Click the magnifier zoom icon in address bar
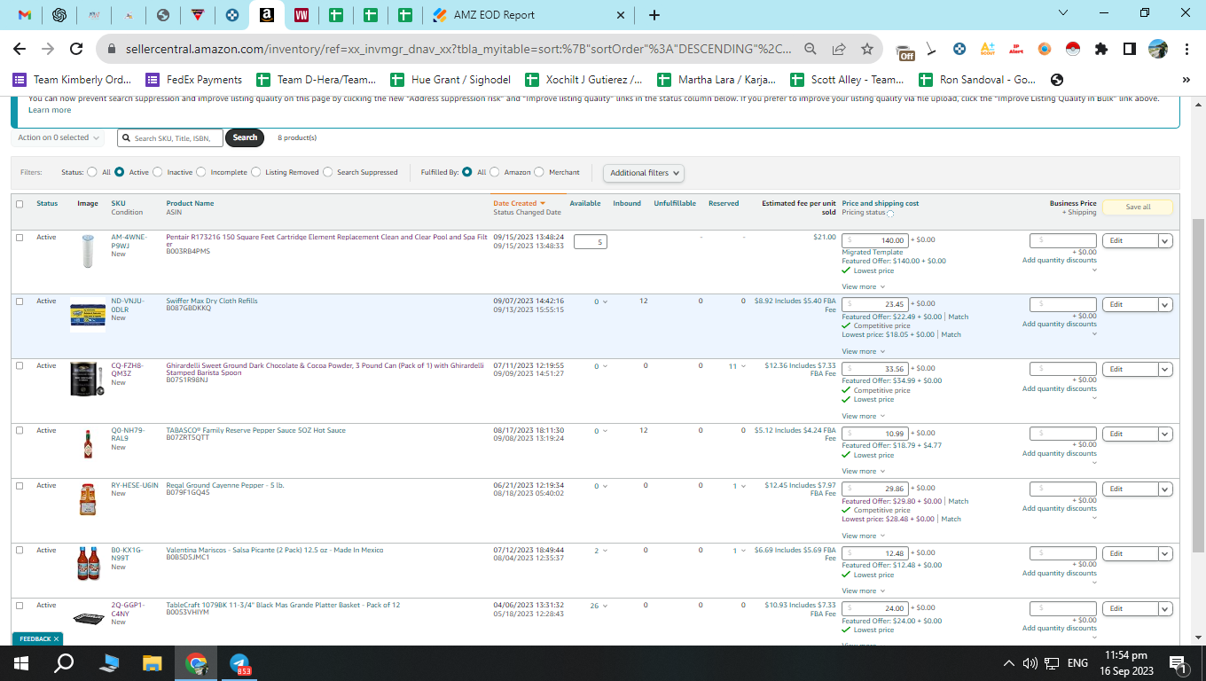The height and width of the screenshot is (681, 1206). click(x=811, y=49)
